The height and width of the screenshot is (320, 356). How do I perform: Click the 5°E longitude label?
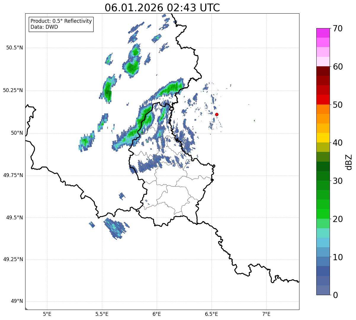pyautogui.click(x=47, y=314)
